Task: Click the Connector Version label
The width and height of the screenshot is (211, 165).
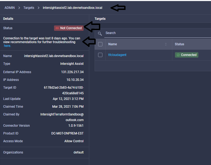Action: point(16,126)
